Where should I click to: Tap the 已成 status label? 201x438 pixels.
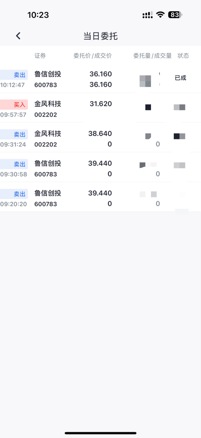[180, 78]
